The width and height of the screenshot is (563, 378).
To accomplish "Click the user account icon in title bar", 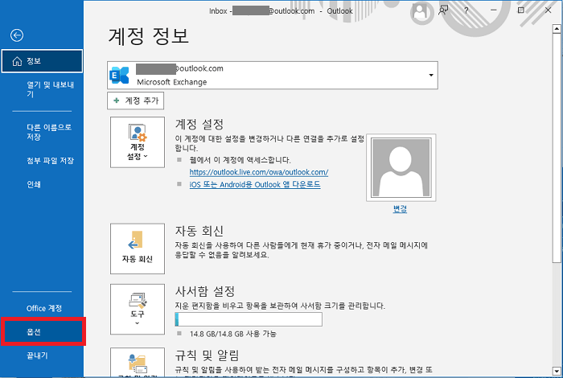I will pyautogui.click(x=419, y=13).
